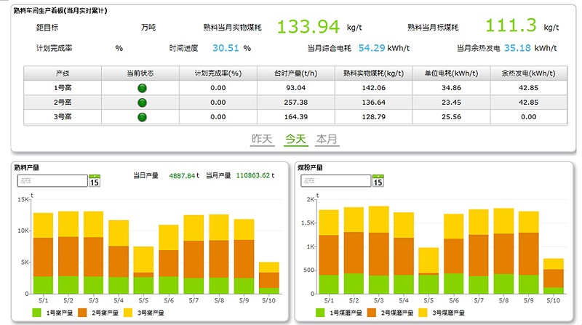Switch to the 昨天 tab
The width and height of the screenshot is (582, 325).
(x=262, y=139)
